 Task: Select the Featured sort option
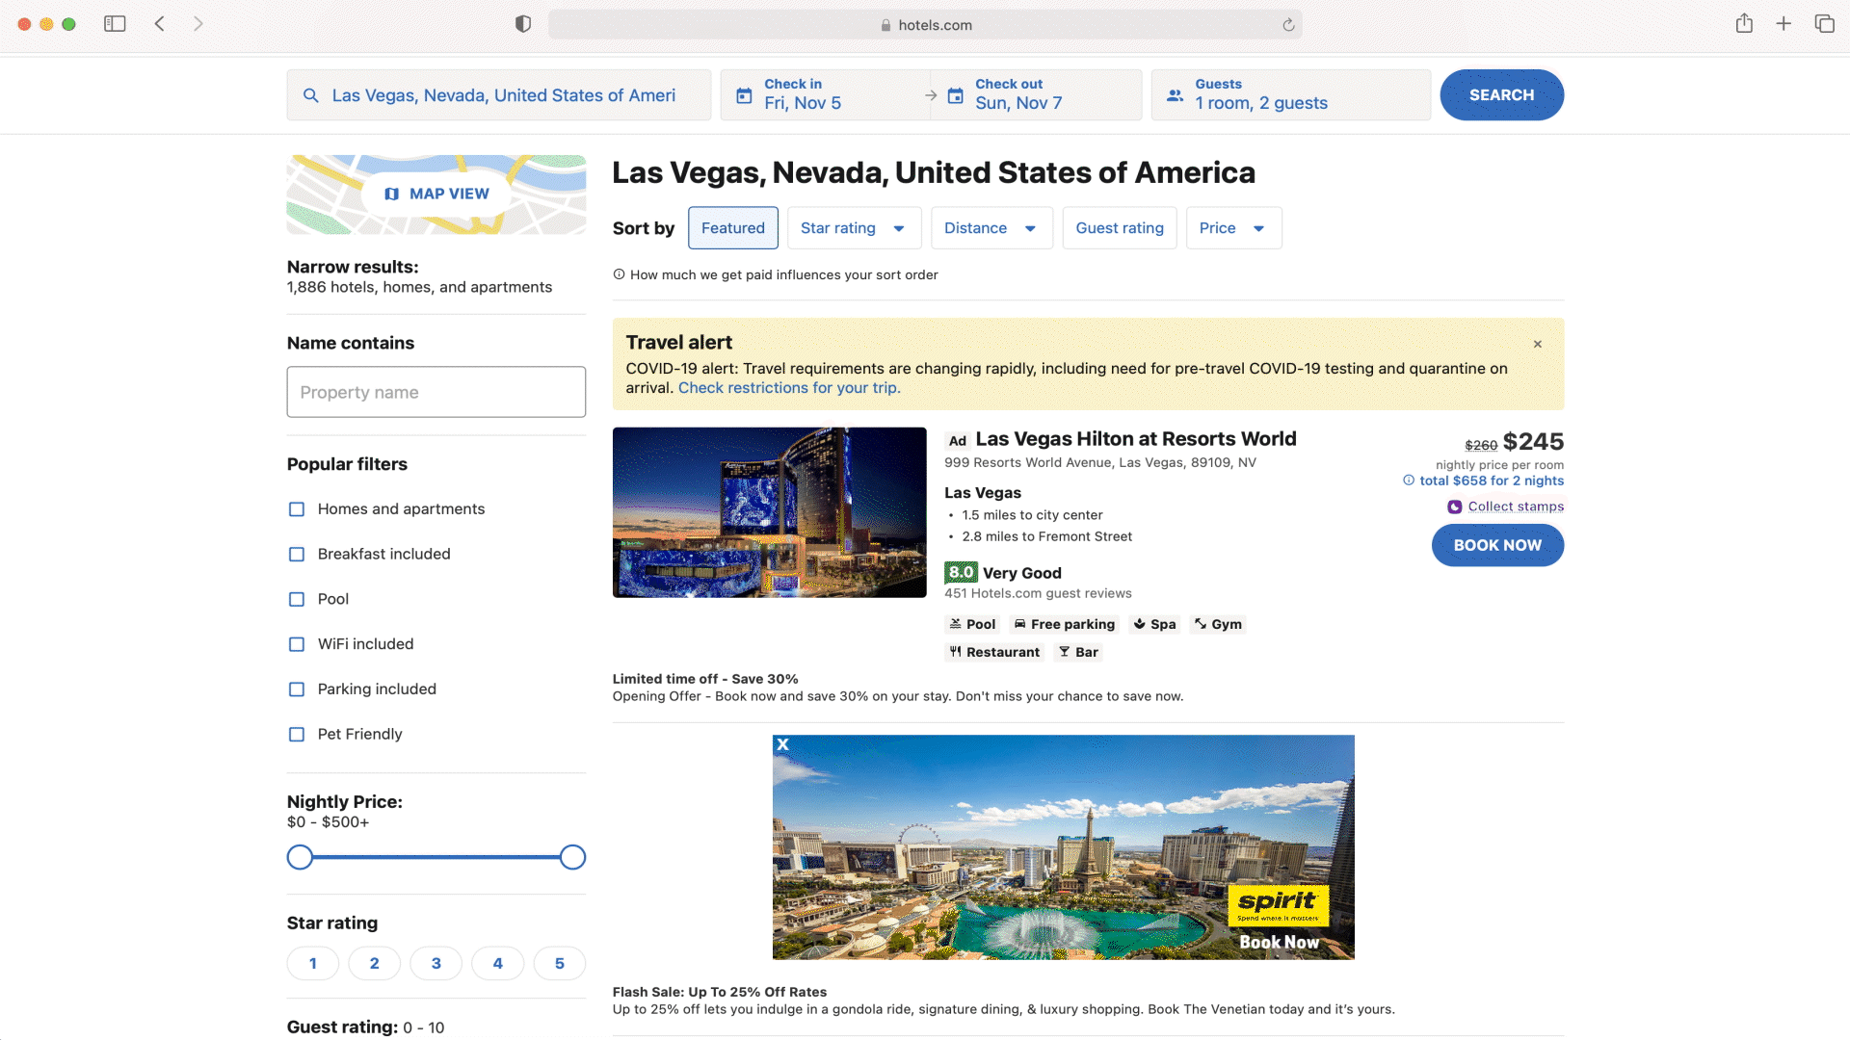pyautogui.click(x=732, y=228)
